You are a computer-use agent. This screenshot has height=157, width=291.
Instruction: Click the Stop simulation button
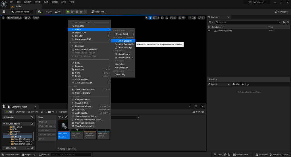(x=77, y=12)
